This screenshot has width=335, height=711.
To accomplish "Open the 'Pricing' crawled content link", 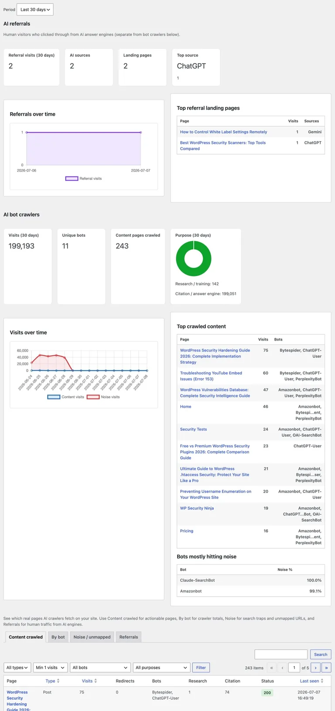I will [187, 531].
